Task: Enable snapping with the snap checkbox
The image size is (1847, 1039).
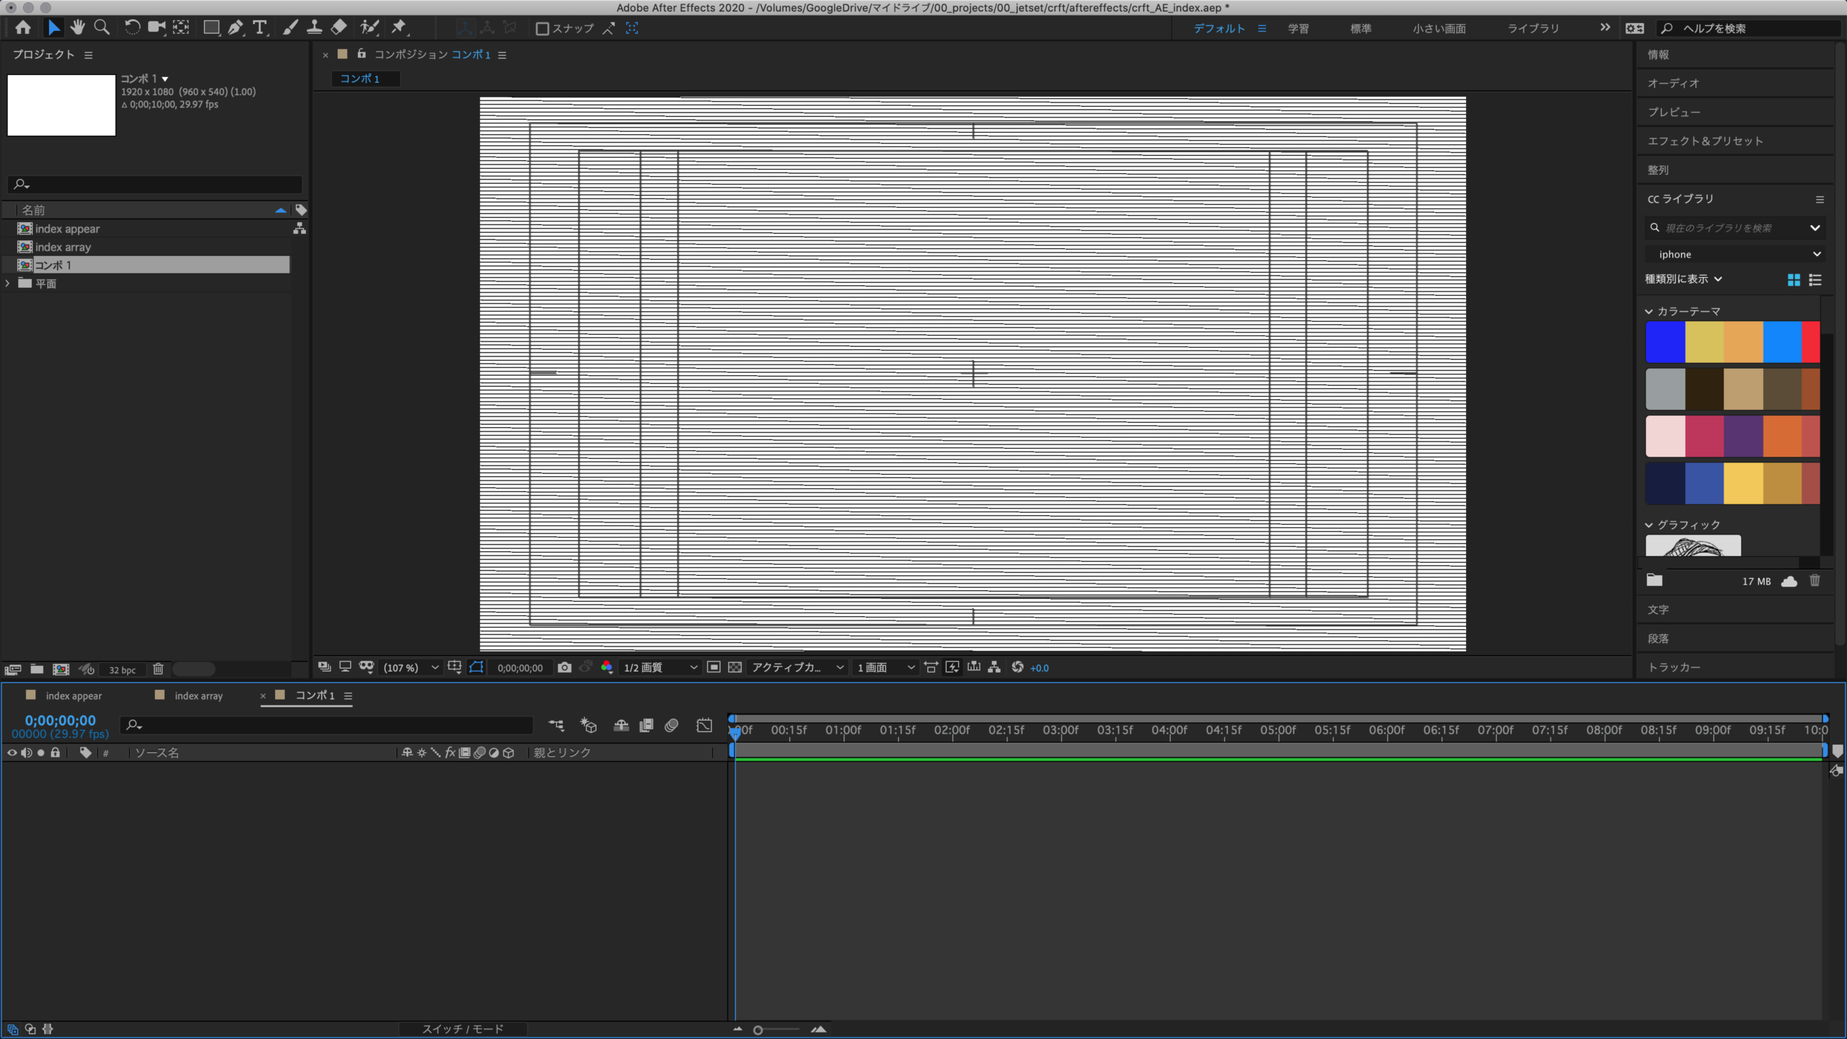Action: (543, 28)
